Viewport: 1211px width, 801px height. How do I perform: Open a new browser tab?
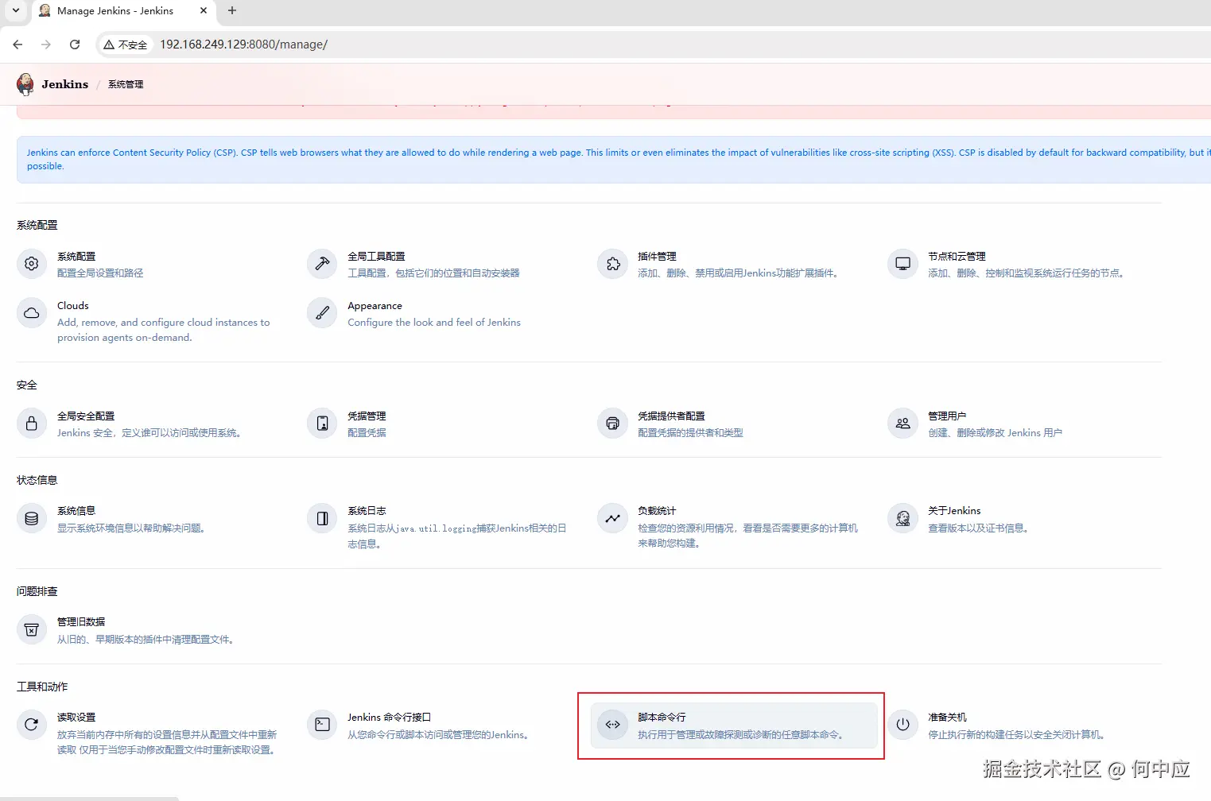point(232,11)
